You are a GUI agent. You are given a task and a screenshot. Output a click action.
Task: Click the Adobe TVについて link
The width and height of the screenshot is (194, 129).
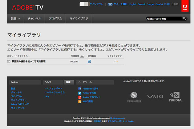click(x=20, y=104)
